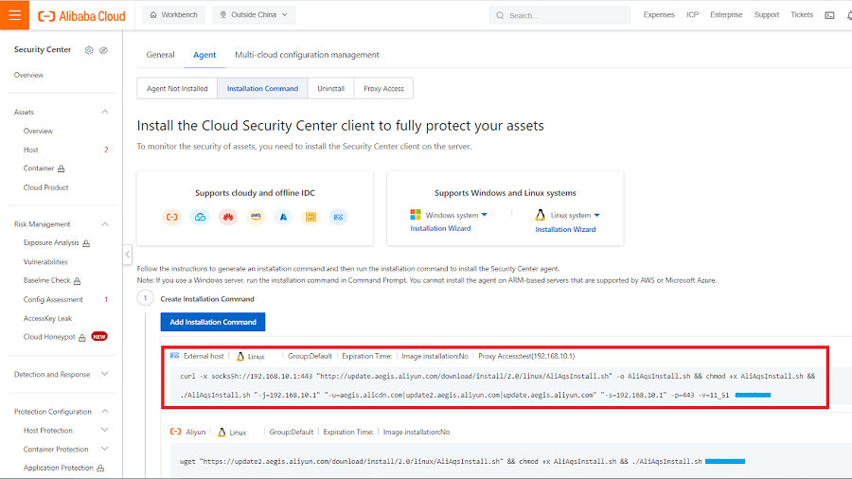The height and width of the screenshot is (479, 852).
Task: Click the Azure cloud provider icon
Action: pos(282,217)
